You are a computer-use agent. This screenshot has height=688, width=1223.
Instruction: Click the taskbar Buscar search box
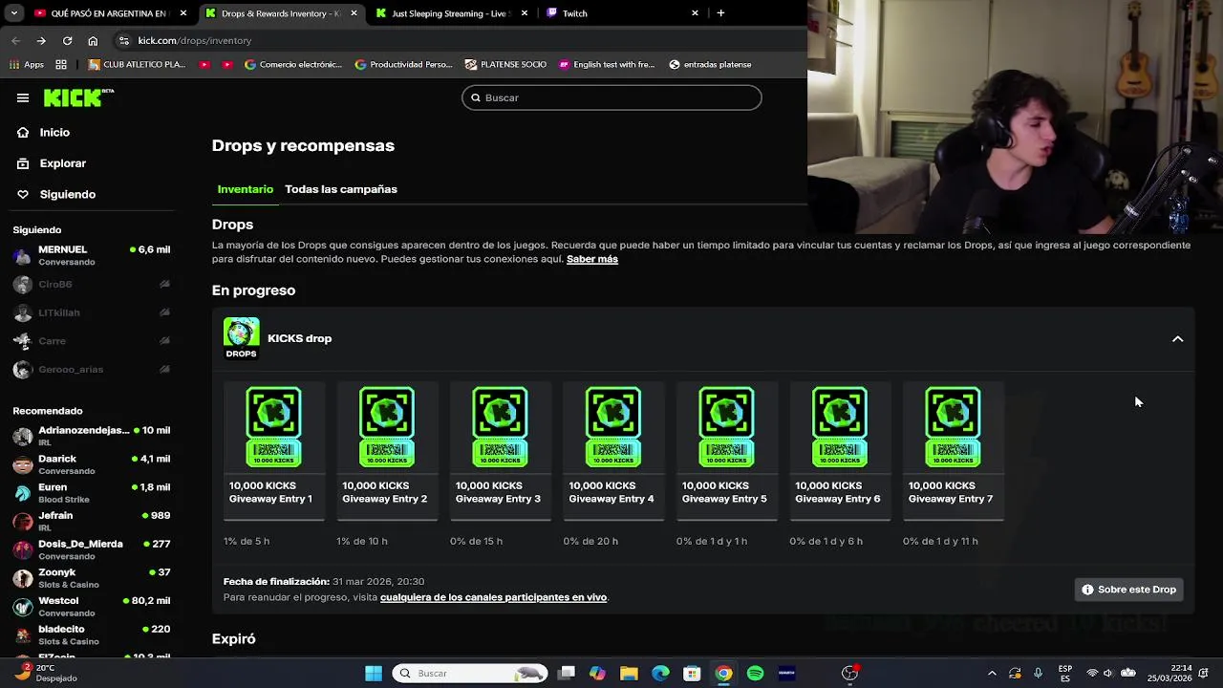(470, 674)
